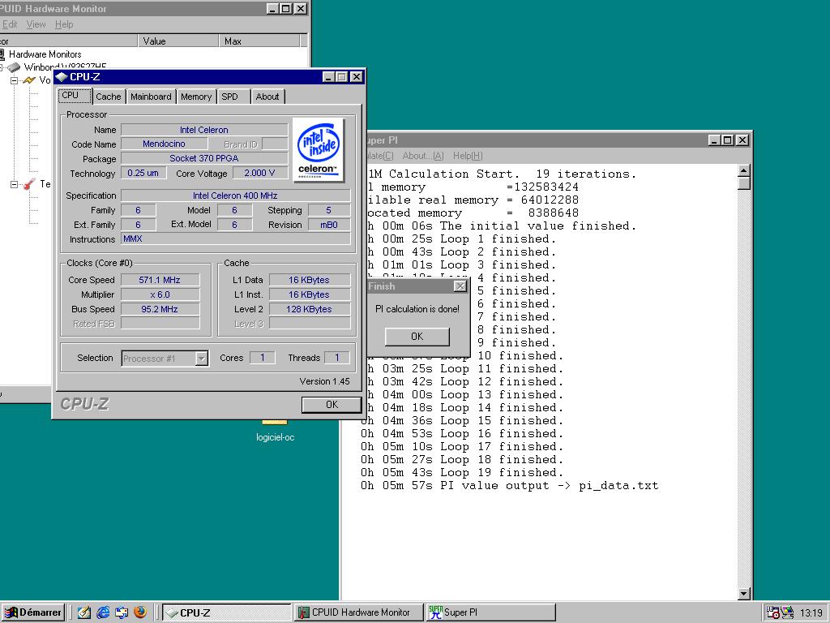This screenshot has height=623, width=830.
Task: Click the Instructions field showing MMX
Action: [x=236, y=239]
